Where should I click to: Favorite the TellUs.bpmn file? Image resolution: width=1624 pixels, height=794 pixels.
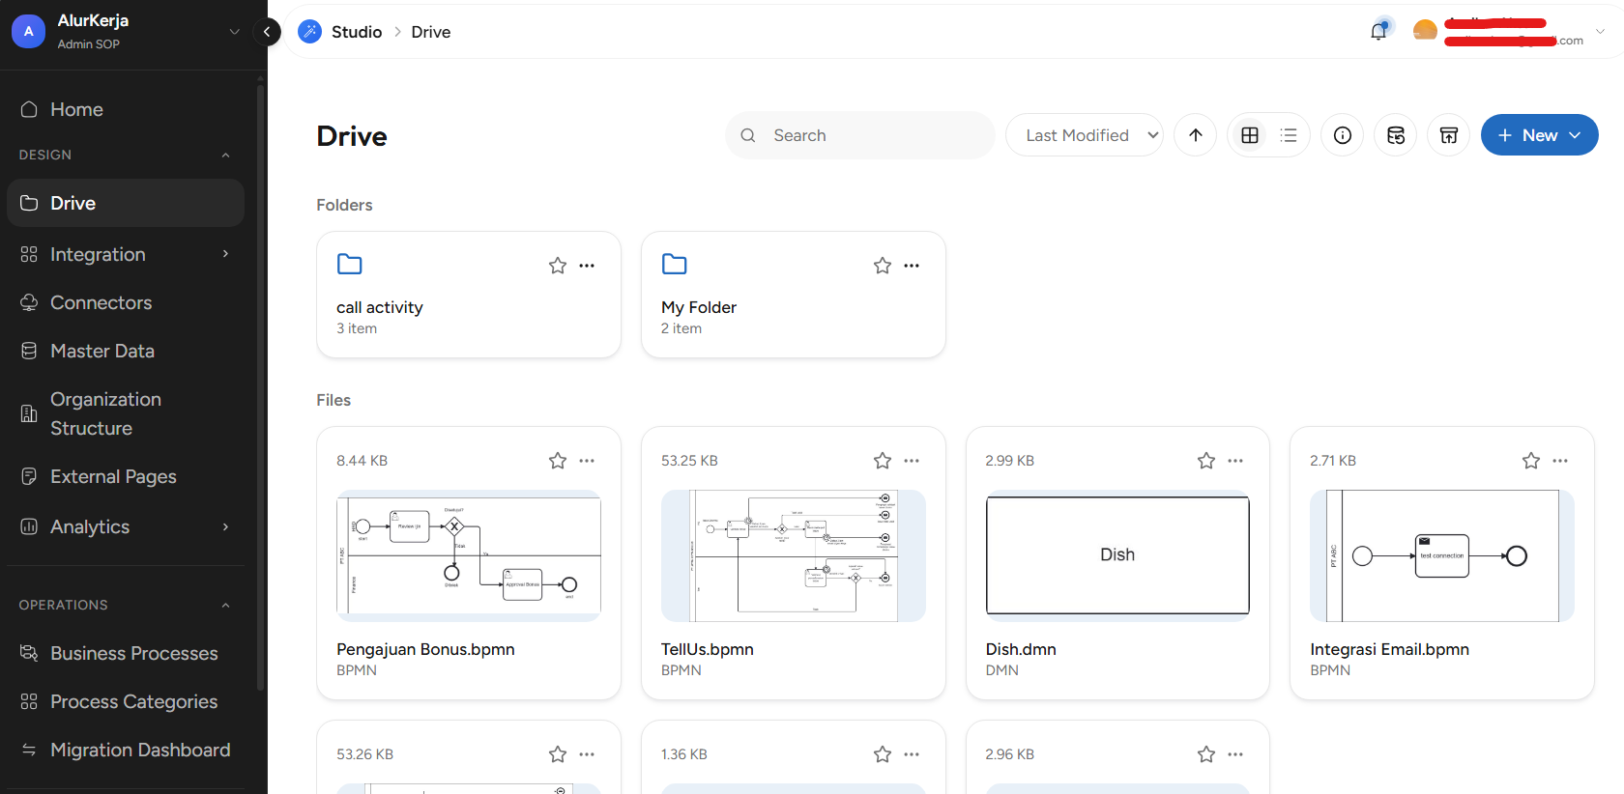pyautogui.click(x=883, y=461)
